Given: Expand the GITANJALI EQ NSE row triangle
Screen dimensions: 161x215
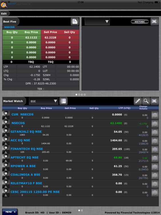Looking at the screenshot, I should tap(6, 135).
